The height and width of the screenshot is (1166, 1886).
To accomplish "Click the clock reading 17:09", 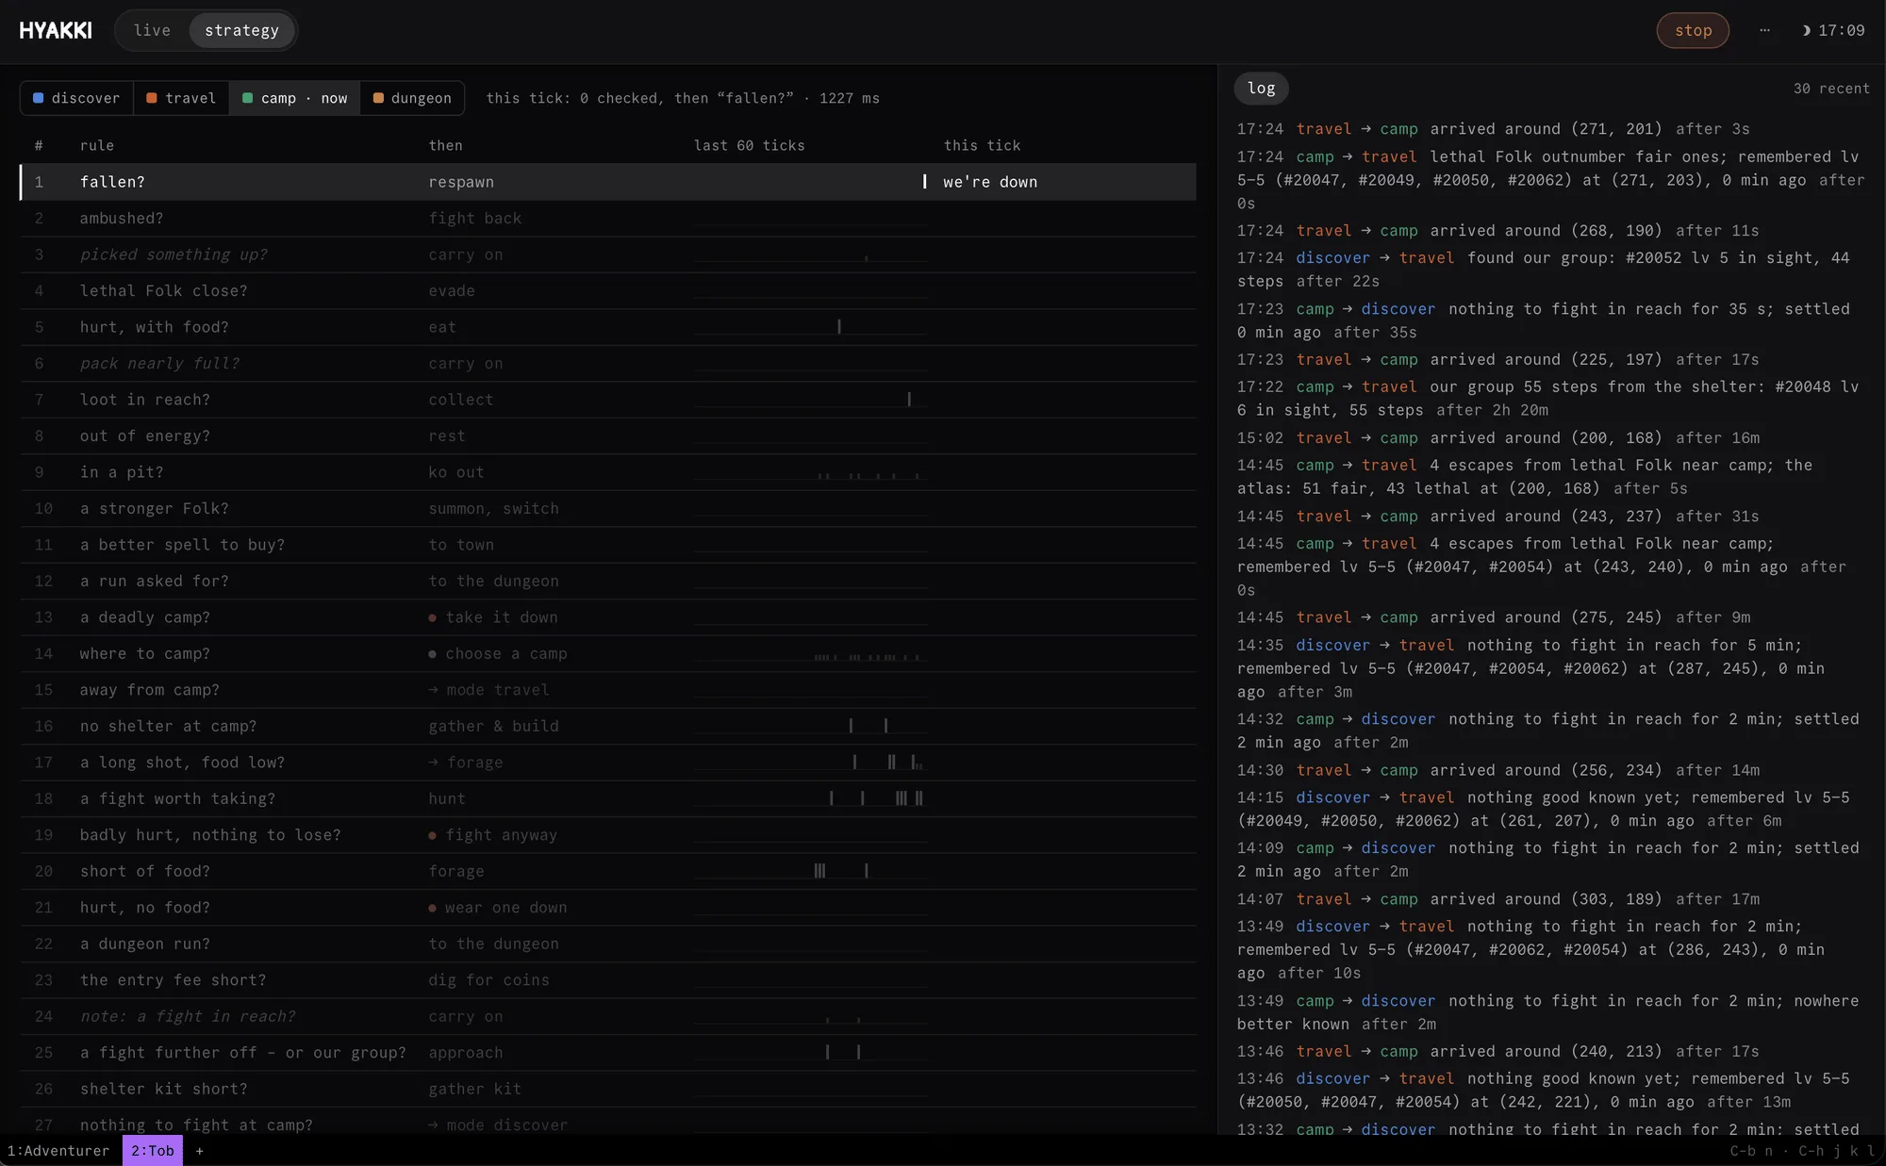I will [x=1841, y=30].
